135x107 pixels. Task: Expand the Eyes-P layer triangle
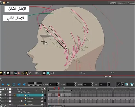tap(22, 101)
